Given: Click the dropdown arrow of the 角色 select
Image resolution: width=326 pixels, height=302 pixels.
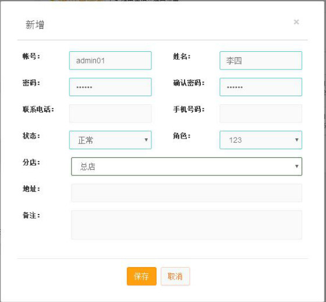Looking at the screenshot, I should 297,140.
